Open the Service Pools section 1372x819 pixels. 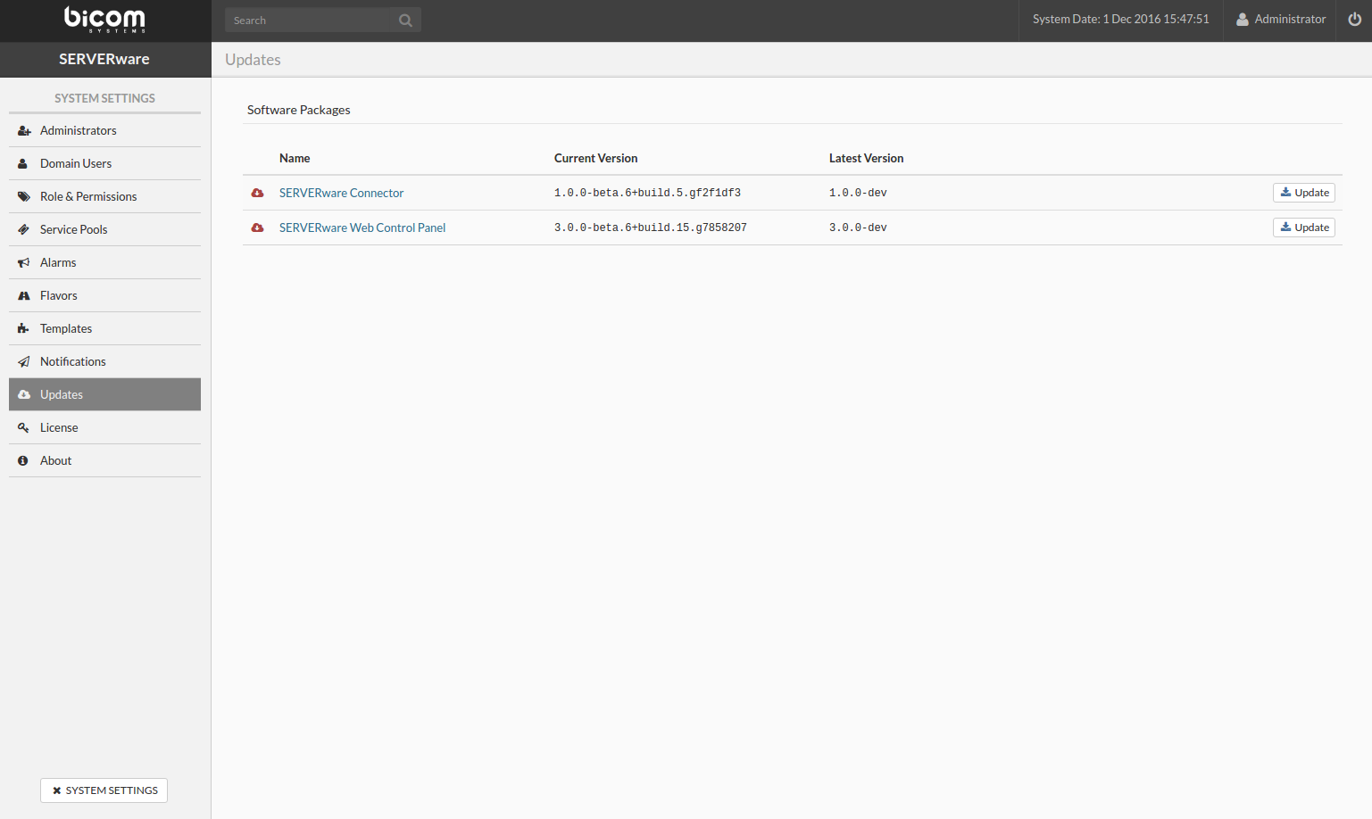pos(73,230)
